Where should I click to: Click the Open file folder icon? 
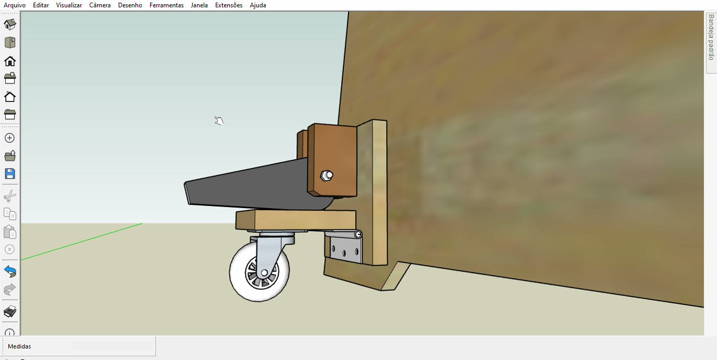(x=10, y=156)
